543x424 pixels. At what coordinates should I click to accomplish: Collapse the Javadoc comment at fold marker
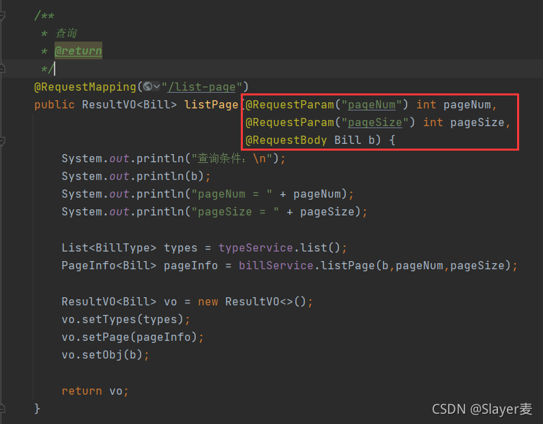tap(2, 16)
